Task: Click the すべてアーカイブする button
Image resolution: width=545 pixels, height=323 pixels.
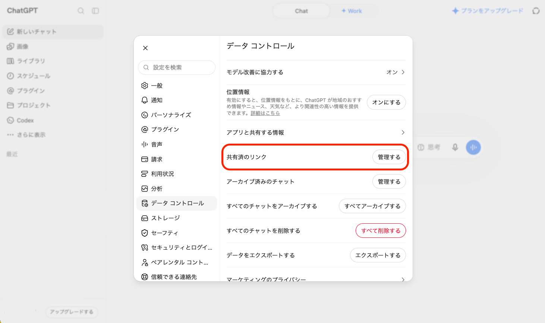Action: point(372,206)
